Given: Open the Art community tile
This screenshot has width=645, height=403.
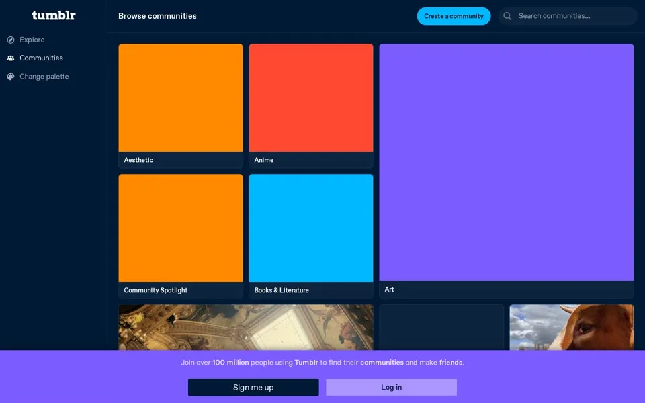Looking at the screenshot, I should click(x=507, y=171).
